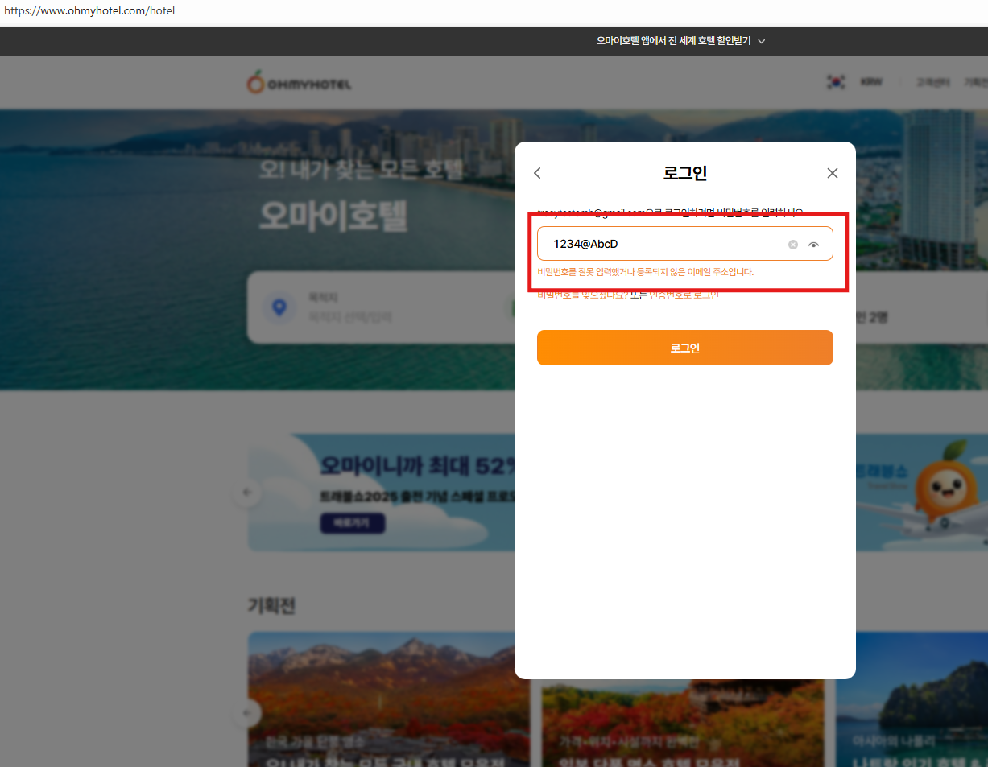Screen dimensions: 988x767
Task: Open the seaside island 기획전 card
Action: [x=912, y=699]
